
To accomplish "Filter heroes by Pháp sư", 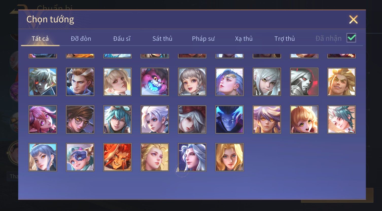I will click(x=203, y=39).
